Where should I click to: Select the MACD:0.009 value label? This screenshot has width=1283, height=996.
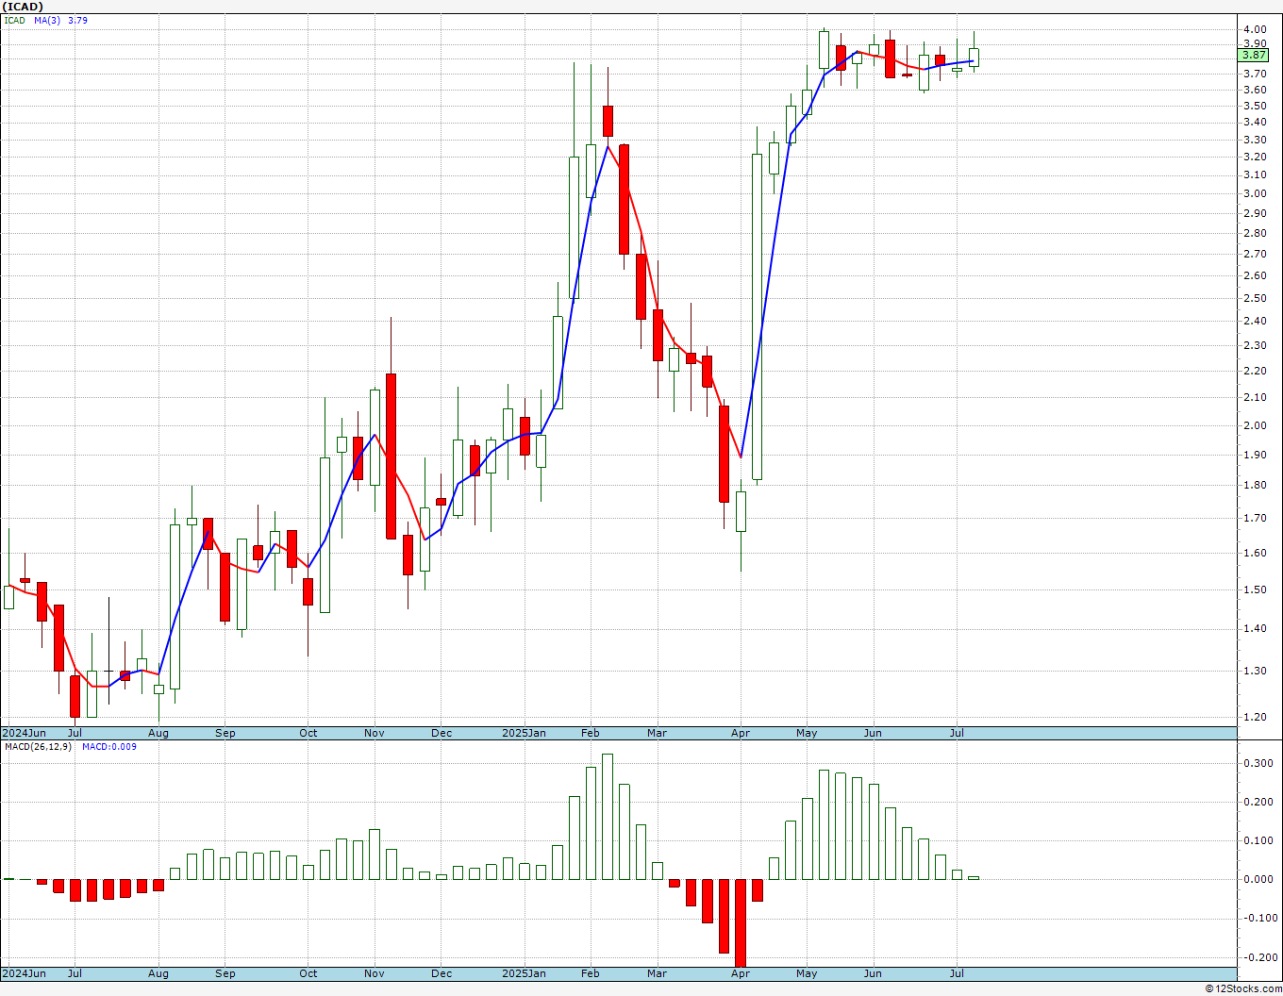click(109, 746)
